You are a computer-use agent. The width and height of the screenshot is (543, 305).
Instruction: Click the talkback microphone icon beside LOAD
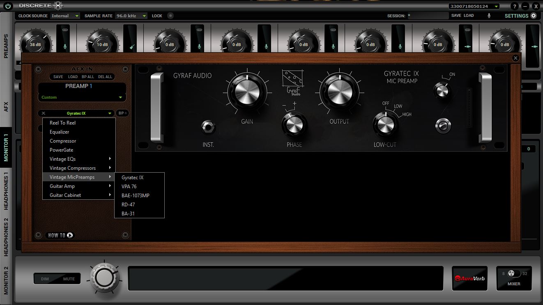click(489, 16)
